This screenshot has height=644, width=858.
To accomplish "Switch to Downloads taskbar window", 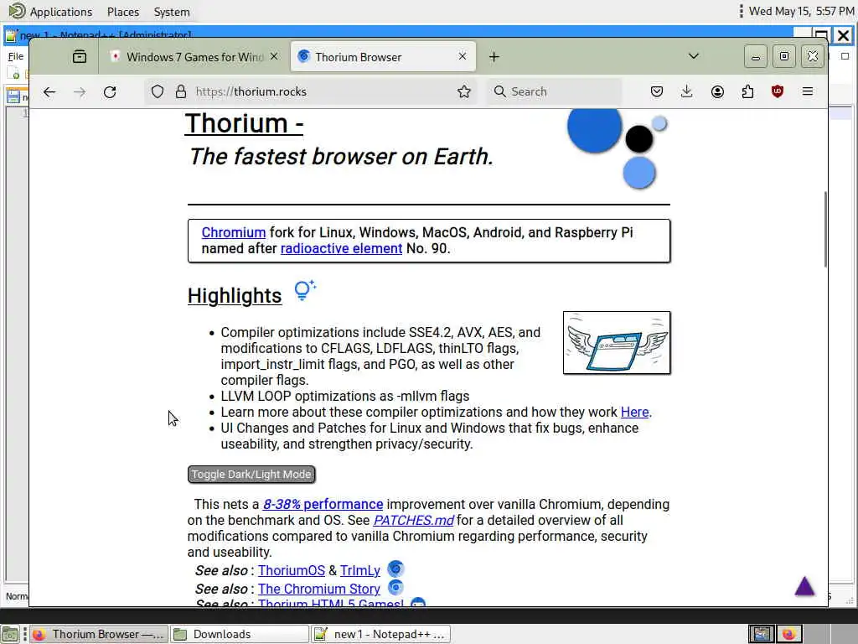I will (239, 634).
